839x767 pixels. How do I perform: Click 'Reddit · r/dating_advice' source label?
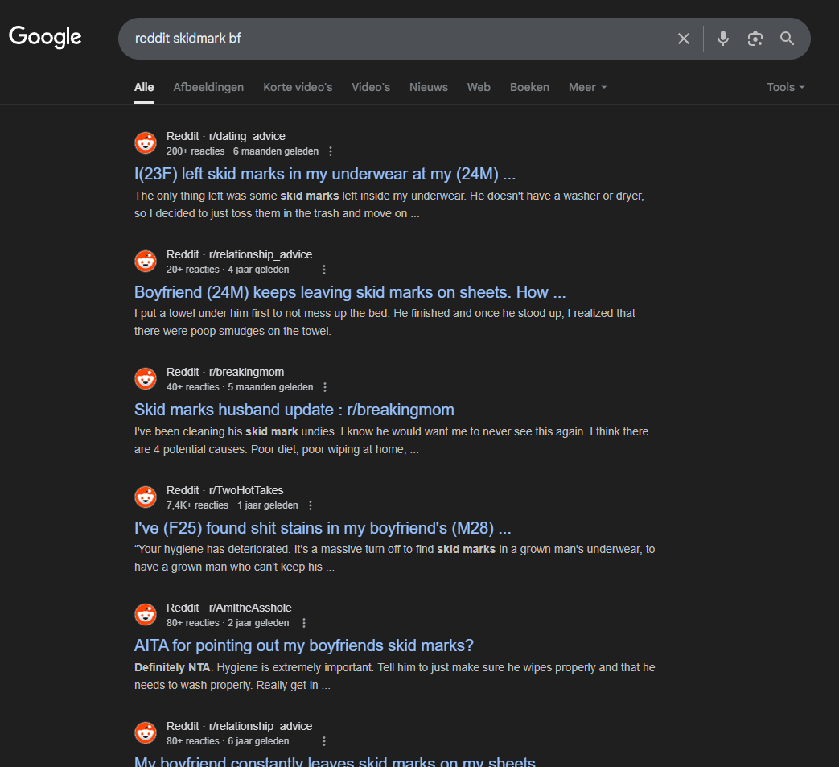click(x=226, y=137)
